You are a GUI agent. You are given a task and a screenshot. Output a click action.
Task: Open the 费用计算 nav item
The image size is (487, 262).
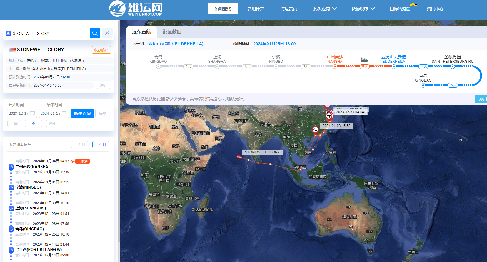[x=256, y=9]
